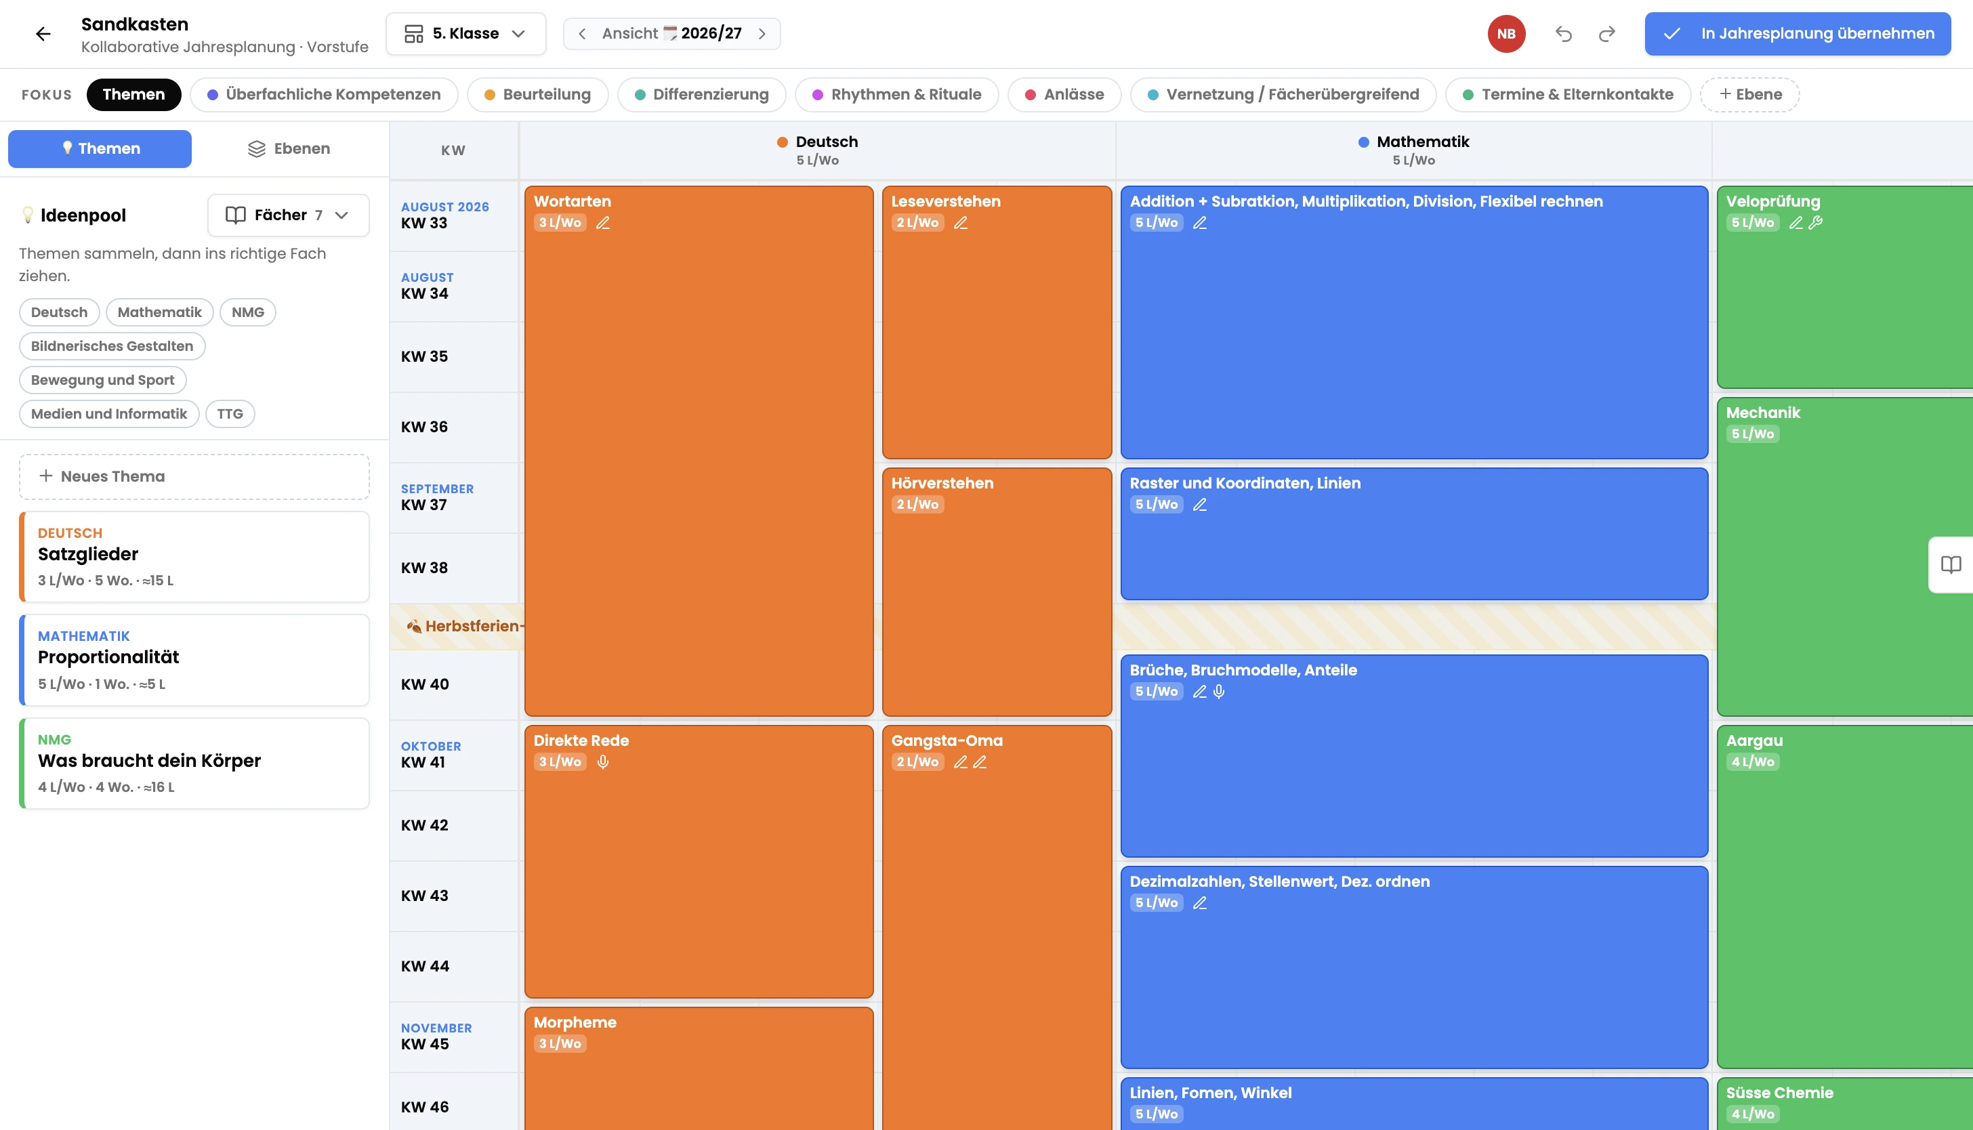Toggle Vernetzung / Fächerübergreifend focus layer

1283,95
